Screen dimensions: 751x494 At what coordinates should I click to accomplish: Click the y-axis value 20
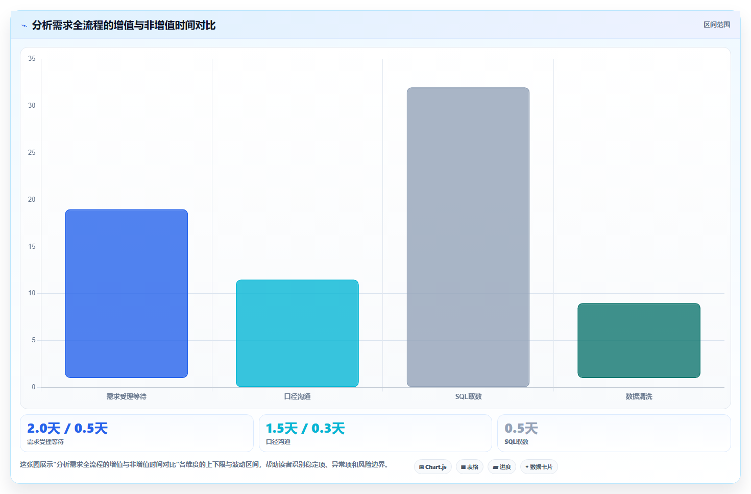tap(32, 200)
